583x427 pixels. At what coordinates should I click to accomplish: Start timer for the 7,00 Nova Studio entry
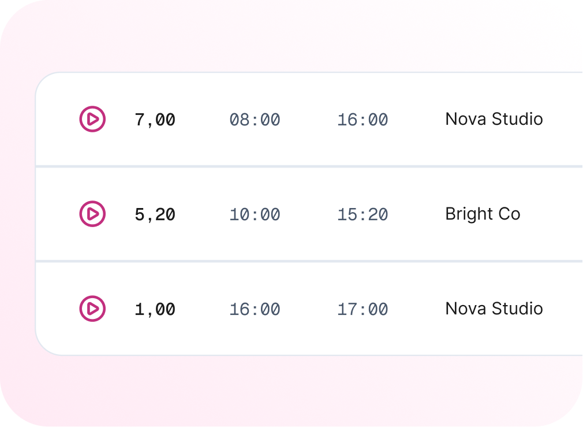click(92, 119)
